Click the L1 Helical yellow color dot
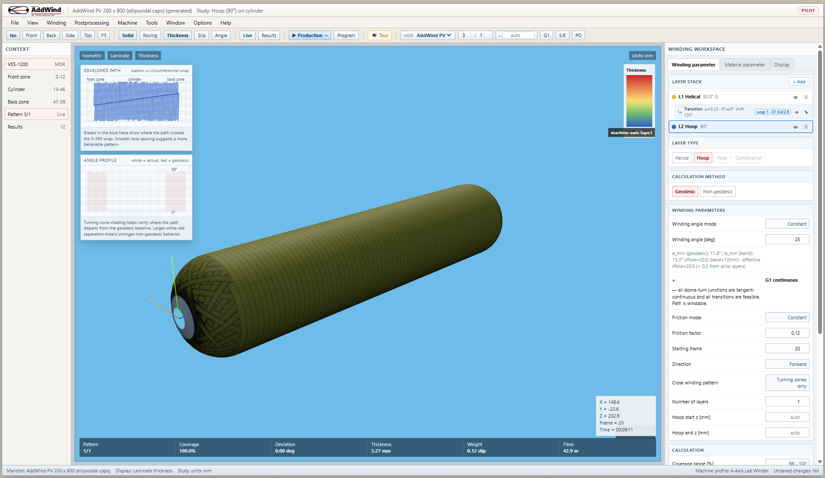Image resolution: width=825 pixels, height=478 pixels. pyautogui.click(x=674, y=97)
